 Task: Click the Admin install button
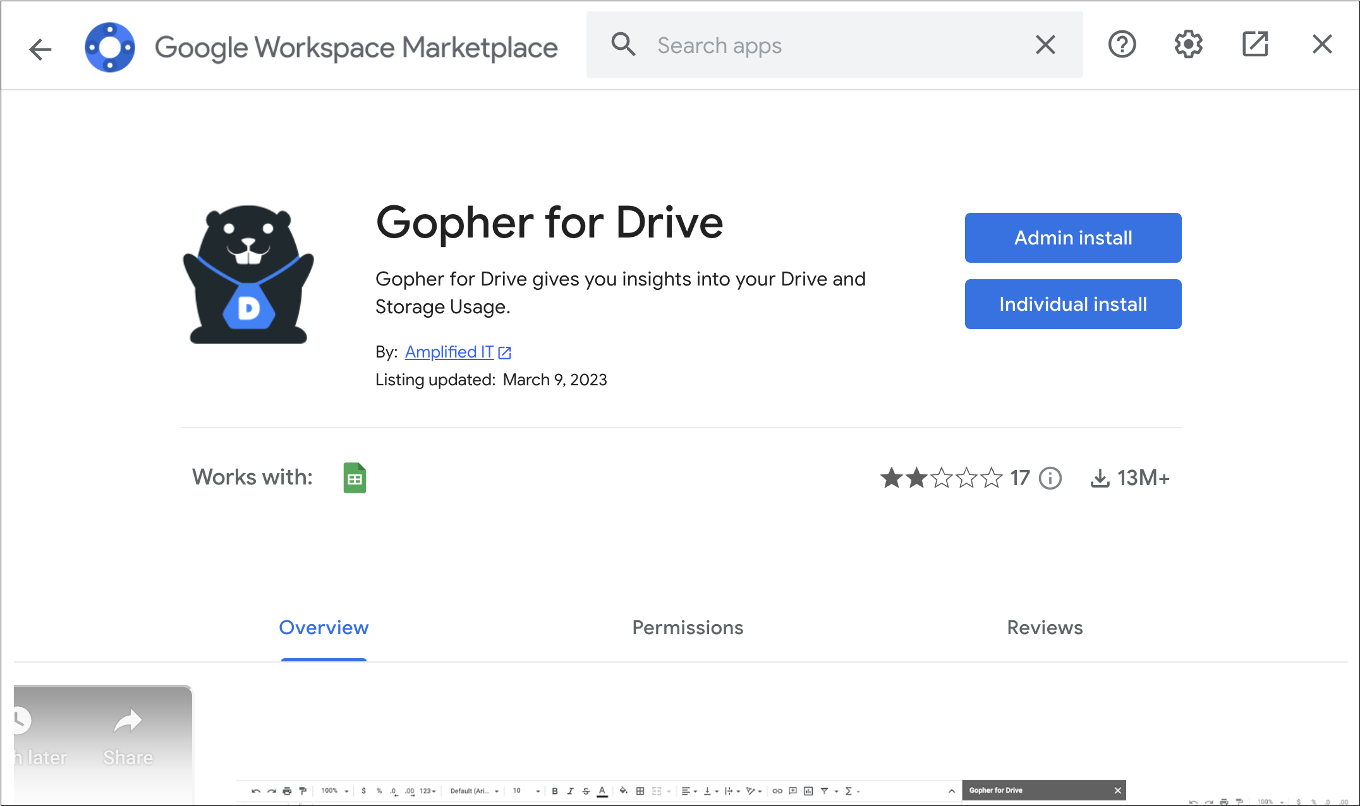pos(1072,238)
